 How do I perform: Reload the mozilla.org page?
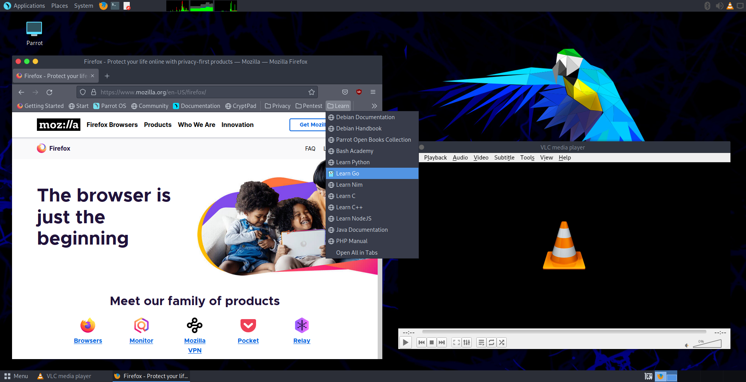(x=49, y=92)
